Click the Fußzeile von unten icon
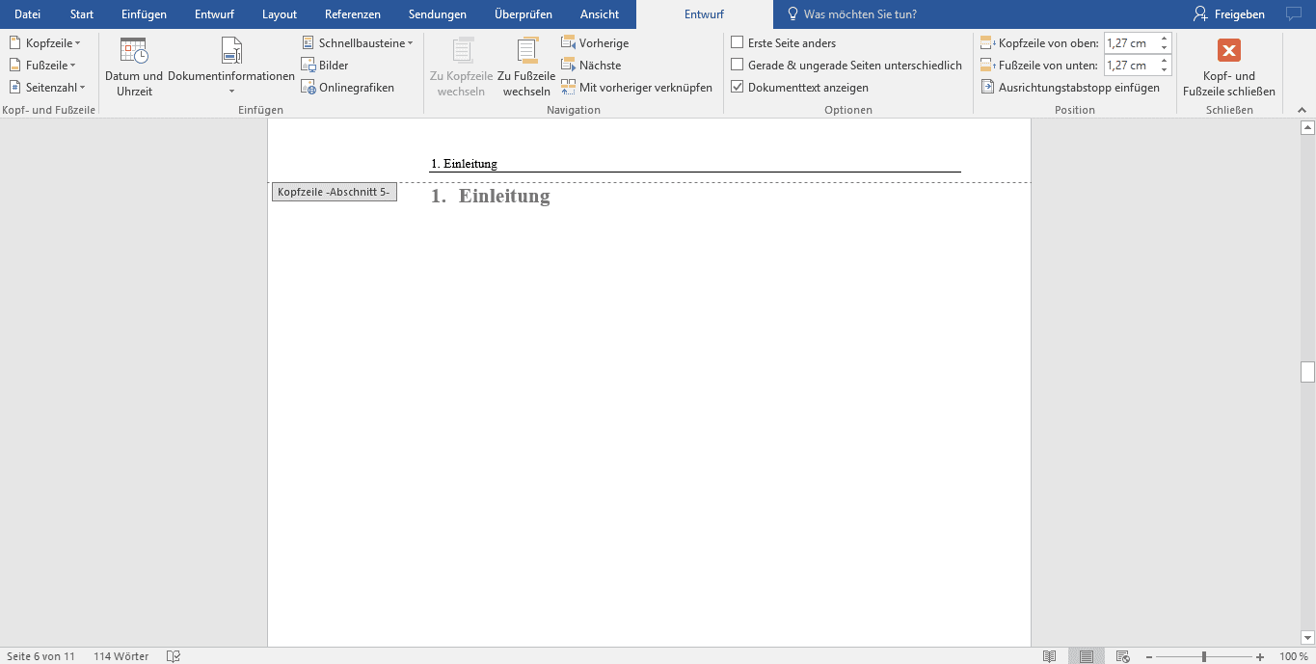This screenshot has width=1316, height=664. click(987, 66)
